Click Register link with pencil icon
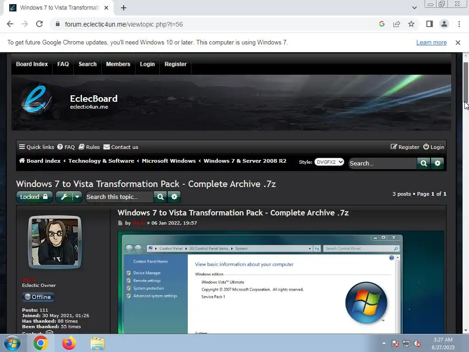This screenshot has height=352, width=469. (x=405, y=147)
